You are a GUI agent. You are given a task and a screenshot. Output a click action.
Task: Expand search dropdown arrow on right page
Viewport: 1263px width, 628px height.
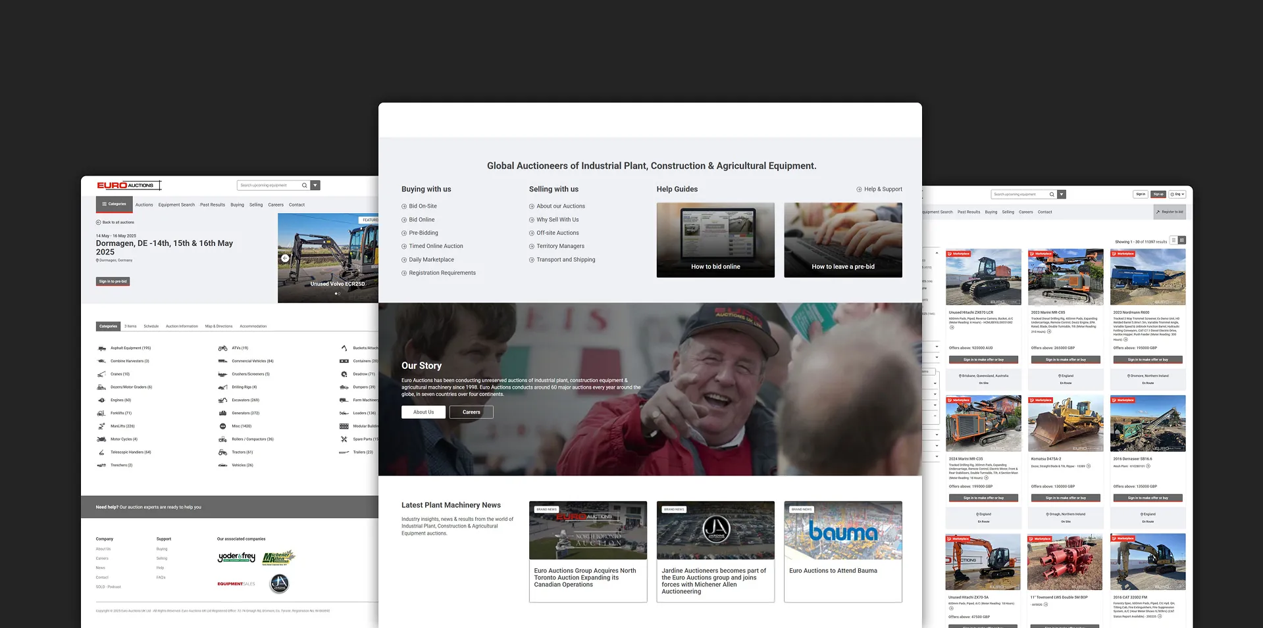pyautogui.click(x=1062, y=194)
